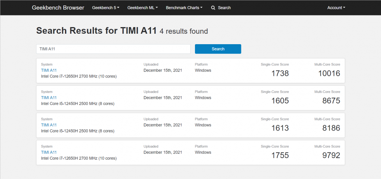Expand the Geekbench 5 dropdown menu

[x=106, y=8]
